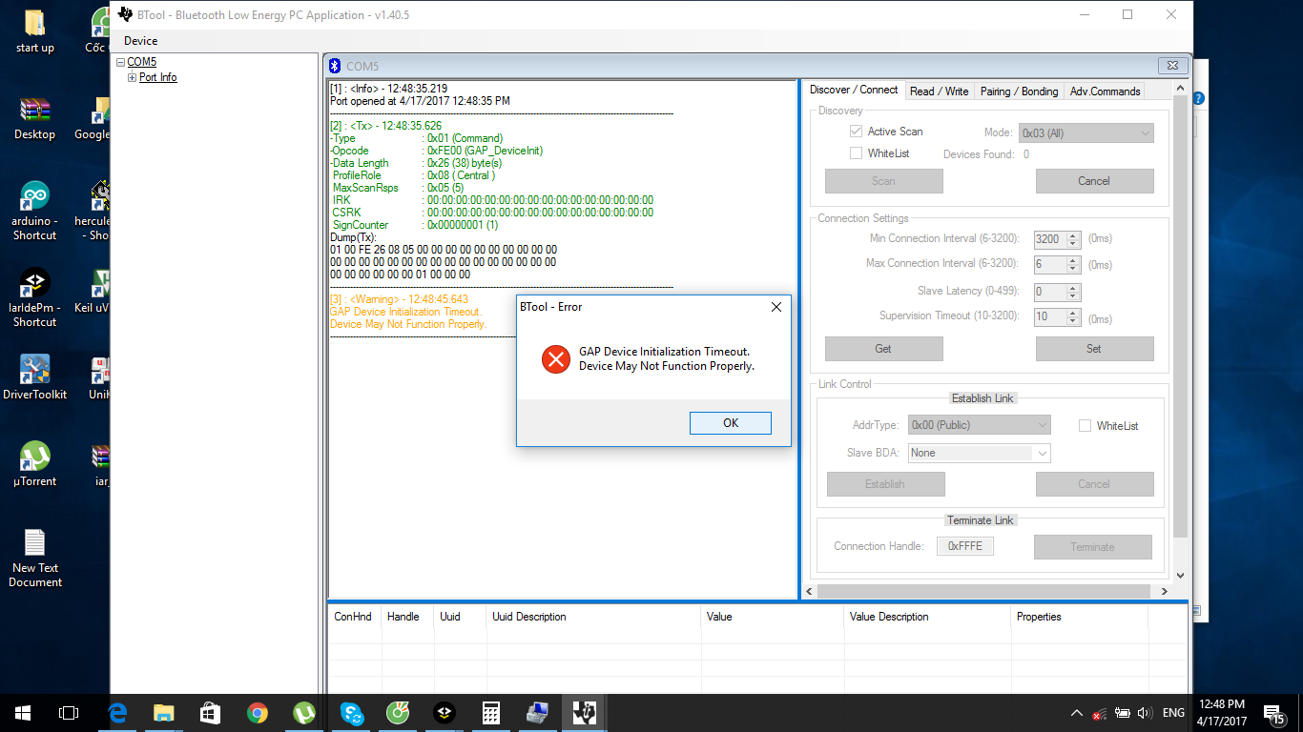Click the battery icon in system tray
Image resolution: width=1303 pixels, height=732 pixels.
(1123, 713)
